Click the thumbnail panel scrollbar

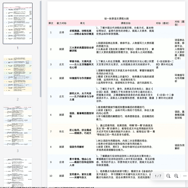(x=41, y=49)
